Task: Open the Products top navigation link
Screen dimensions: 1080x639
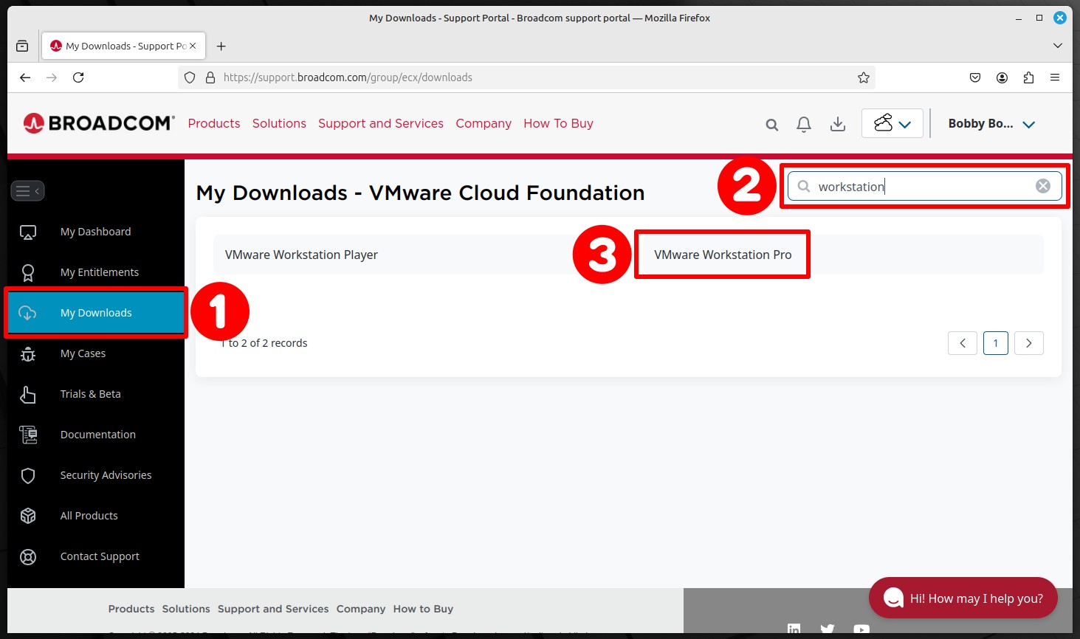Action: (214, 123)
